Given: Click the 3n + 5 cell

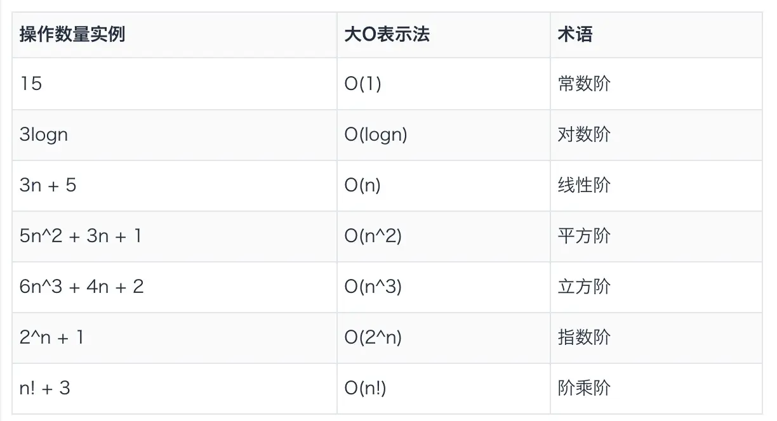Looking at the screenshot, I should (x=175, y=186).
